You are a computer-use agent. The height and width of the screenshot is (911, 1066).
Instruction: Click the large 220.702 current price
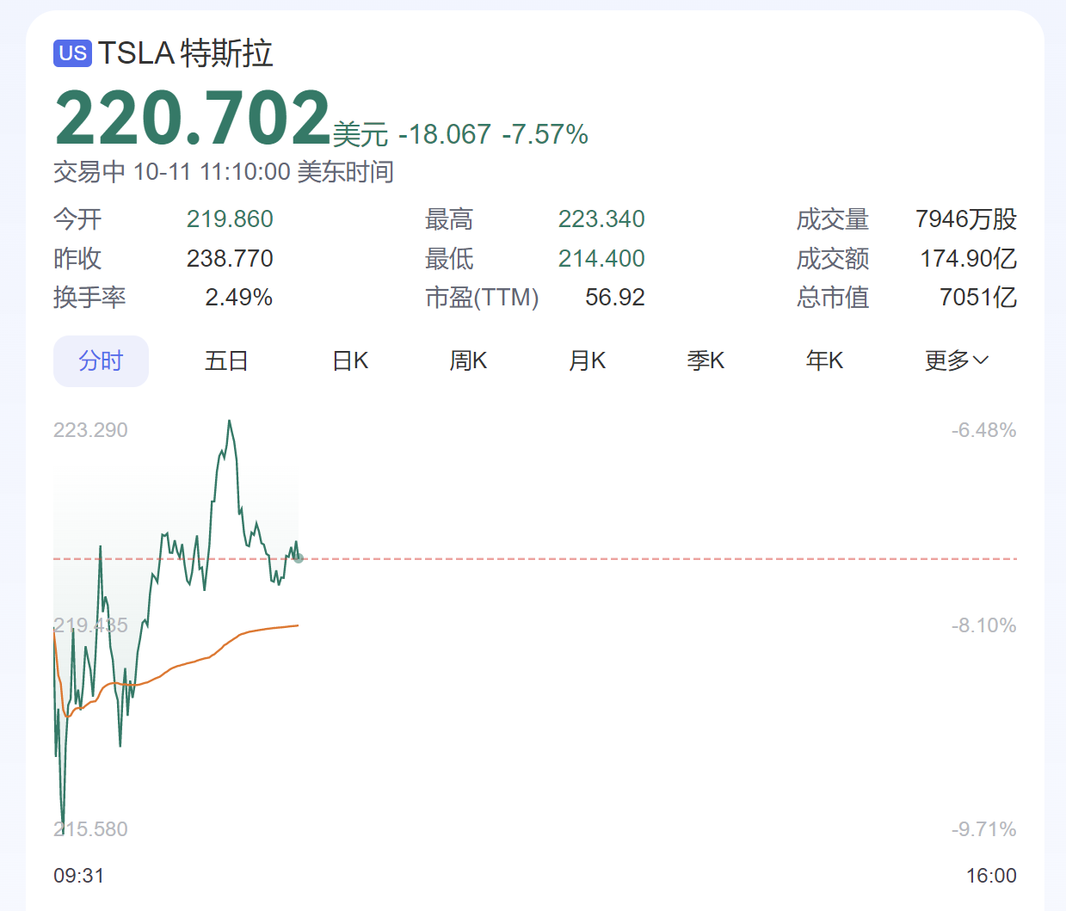pos(193,118)
